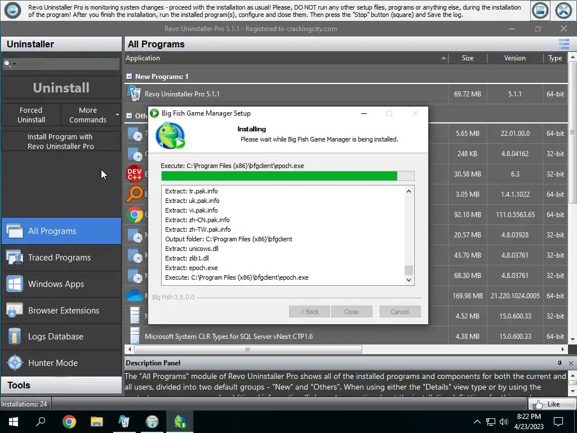Sort by the Type column header
Viewport: 577px width, 433px height.
pyautogui.click(x=555, y=58)
